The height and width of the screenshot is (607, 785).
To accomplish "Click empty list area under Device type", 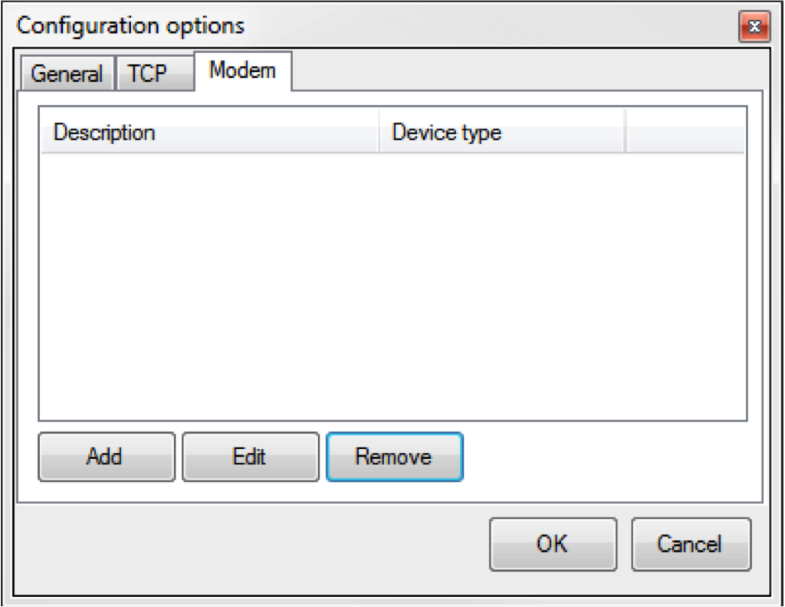I will 501,291.
